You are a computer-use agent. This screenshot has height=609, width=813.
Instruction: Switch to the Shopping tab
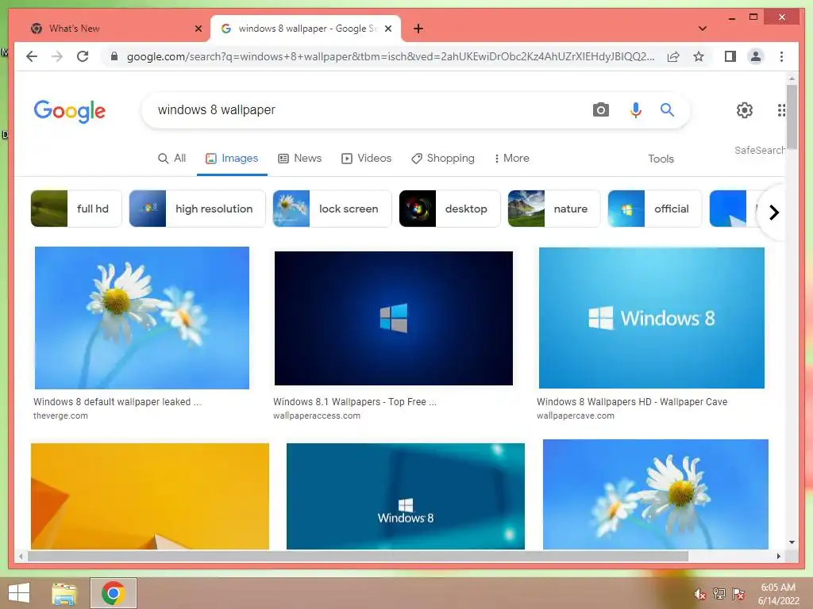pyautogui.click(x=443, y=158)
